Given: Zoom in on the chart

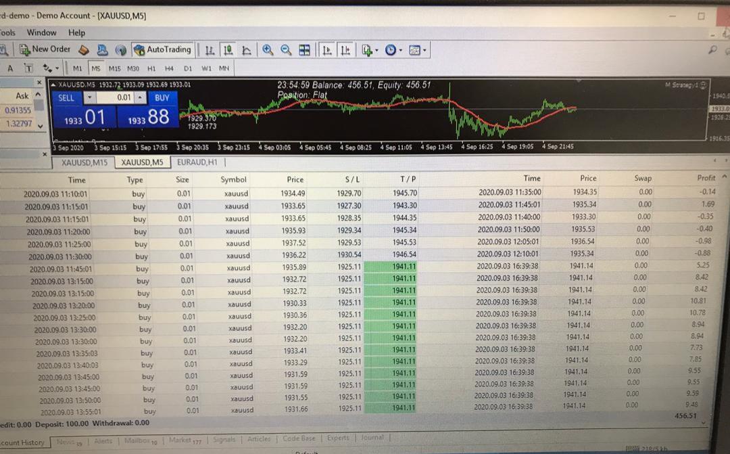Looking at the screenshot, I should click(x=268, y=50).
